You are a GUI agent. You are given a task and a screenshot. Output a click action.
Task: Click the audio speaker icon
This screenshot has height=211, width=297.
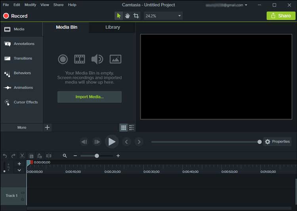click(x=97, y=59)
